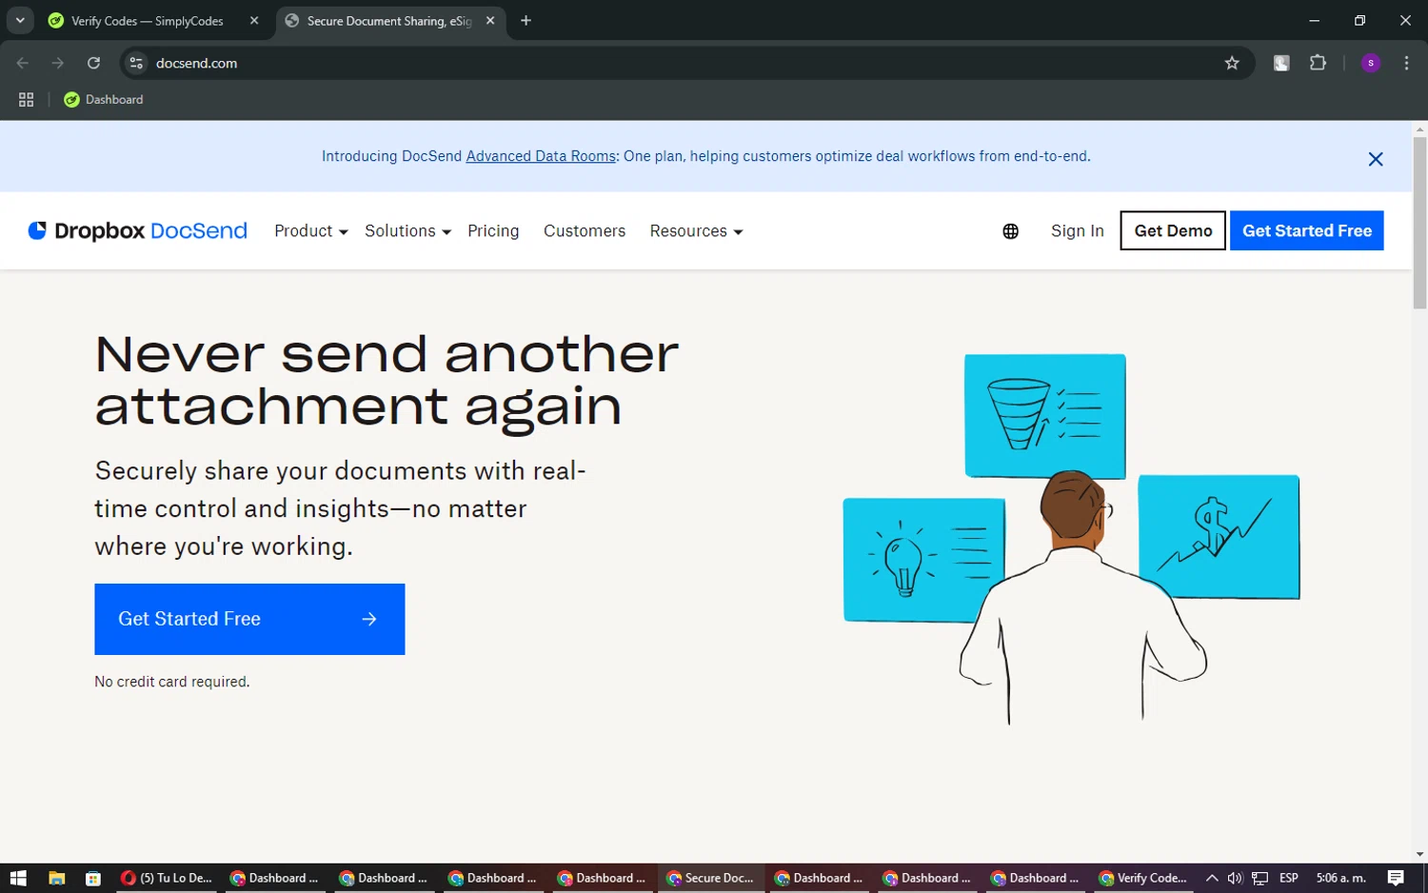Screen dimensions: 1428x893
Task: Go forward using the browser forward arrow
Action: pos(58,63)
